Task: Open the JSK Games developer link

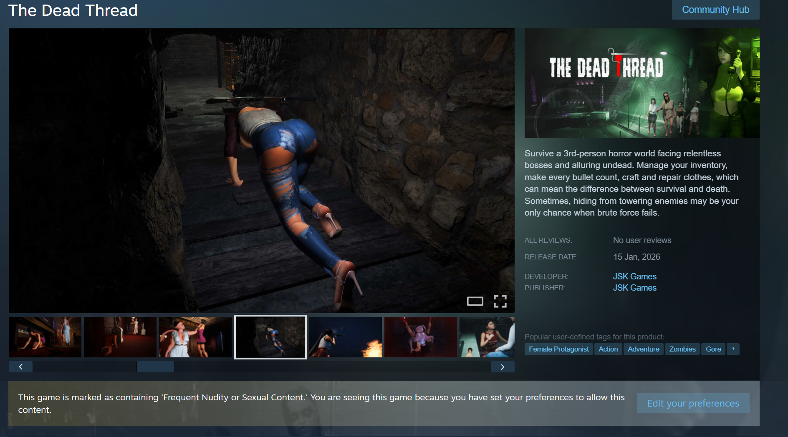Action: tap(635, 276)
